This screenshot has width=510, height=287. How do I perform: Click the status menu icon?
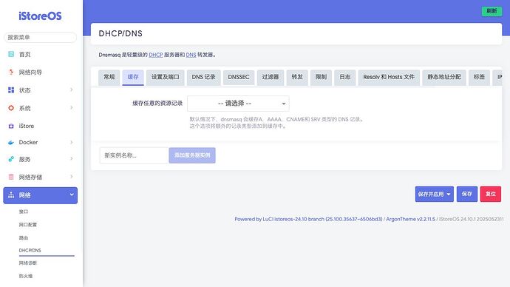pos(11,90)
